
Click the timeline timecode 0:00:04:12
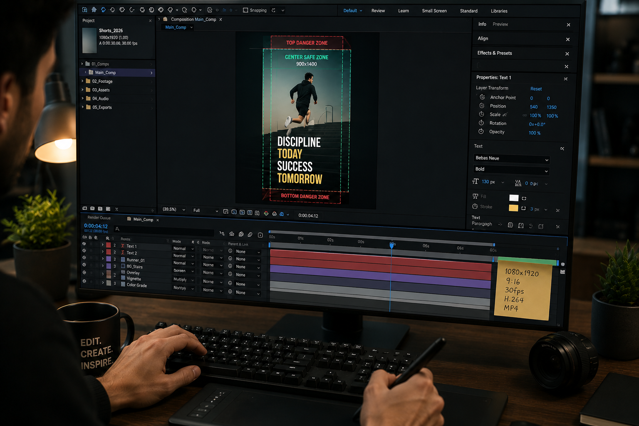[96, 226]
